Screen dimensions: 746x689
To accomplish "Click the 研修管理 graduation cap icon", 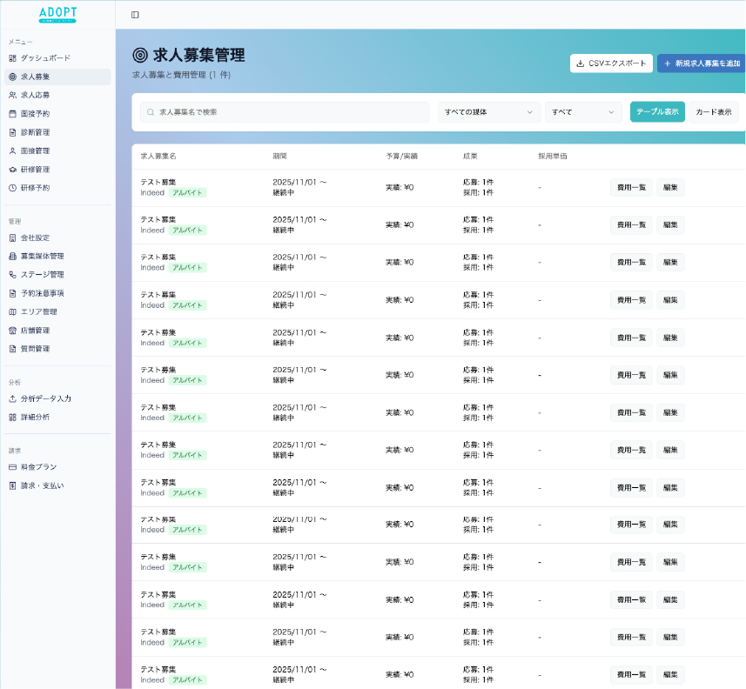I will [12, 170].
